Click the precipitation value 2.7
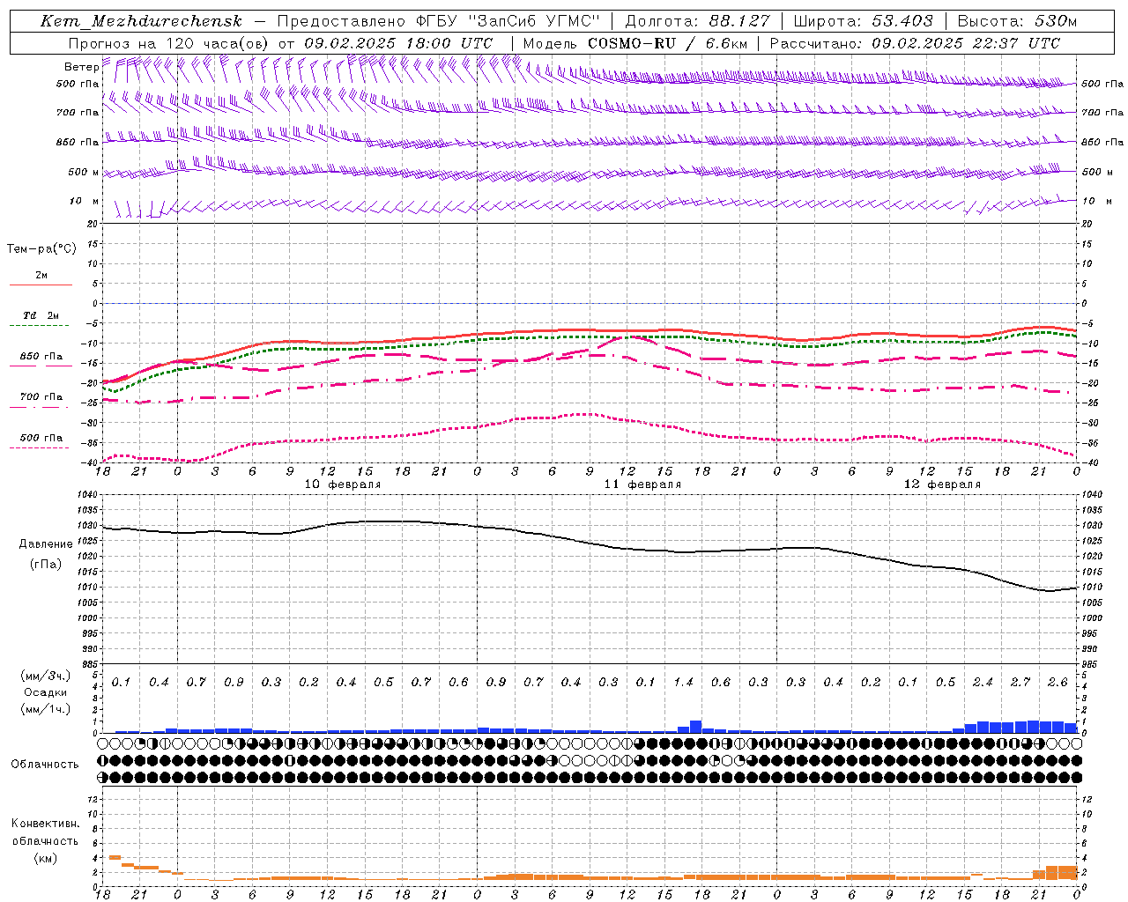Image resolution: width=1128 pixels, height=902 pixels. tap(1020, 682)
